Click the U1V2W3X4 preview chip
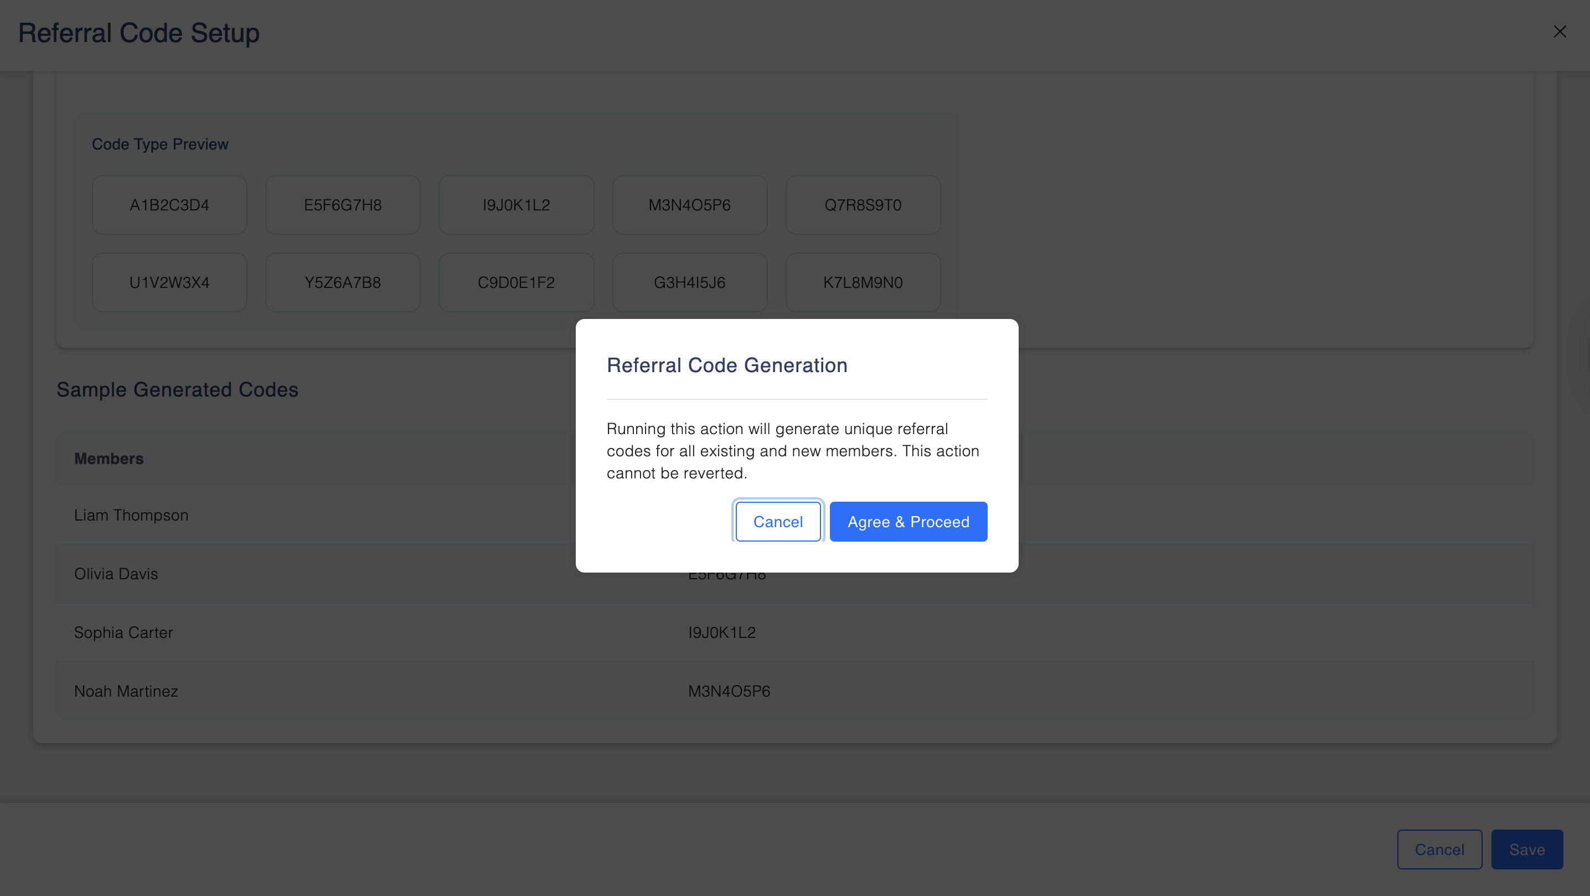 169,282
